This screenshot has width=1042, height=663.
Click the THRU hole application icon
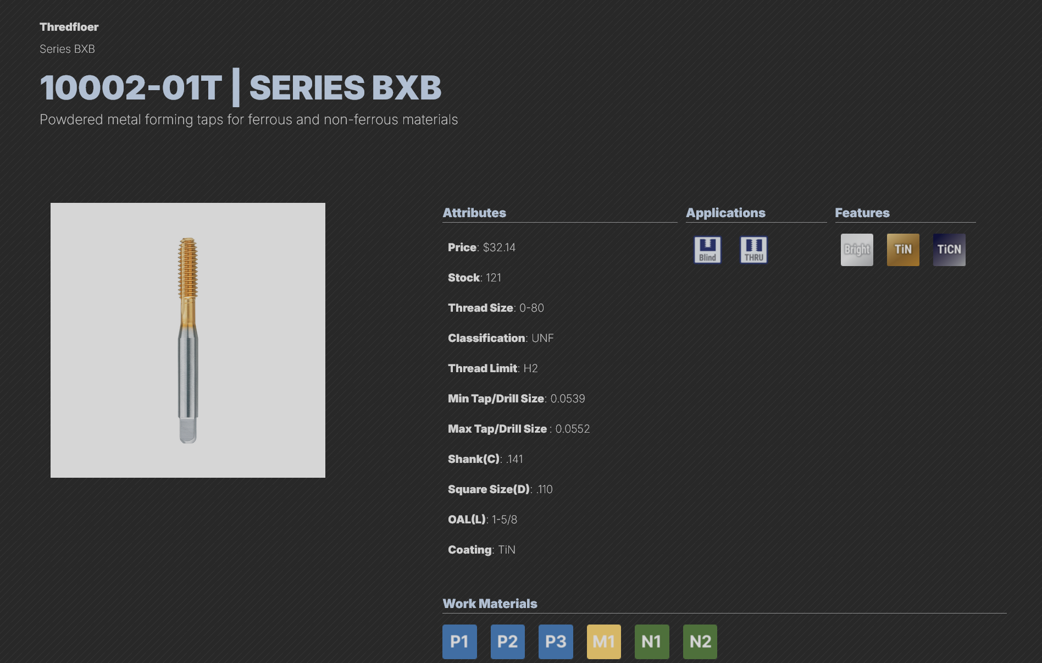[753, 250]
